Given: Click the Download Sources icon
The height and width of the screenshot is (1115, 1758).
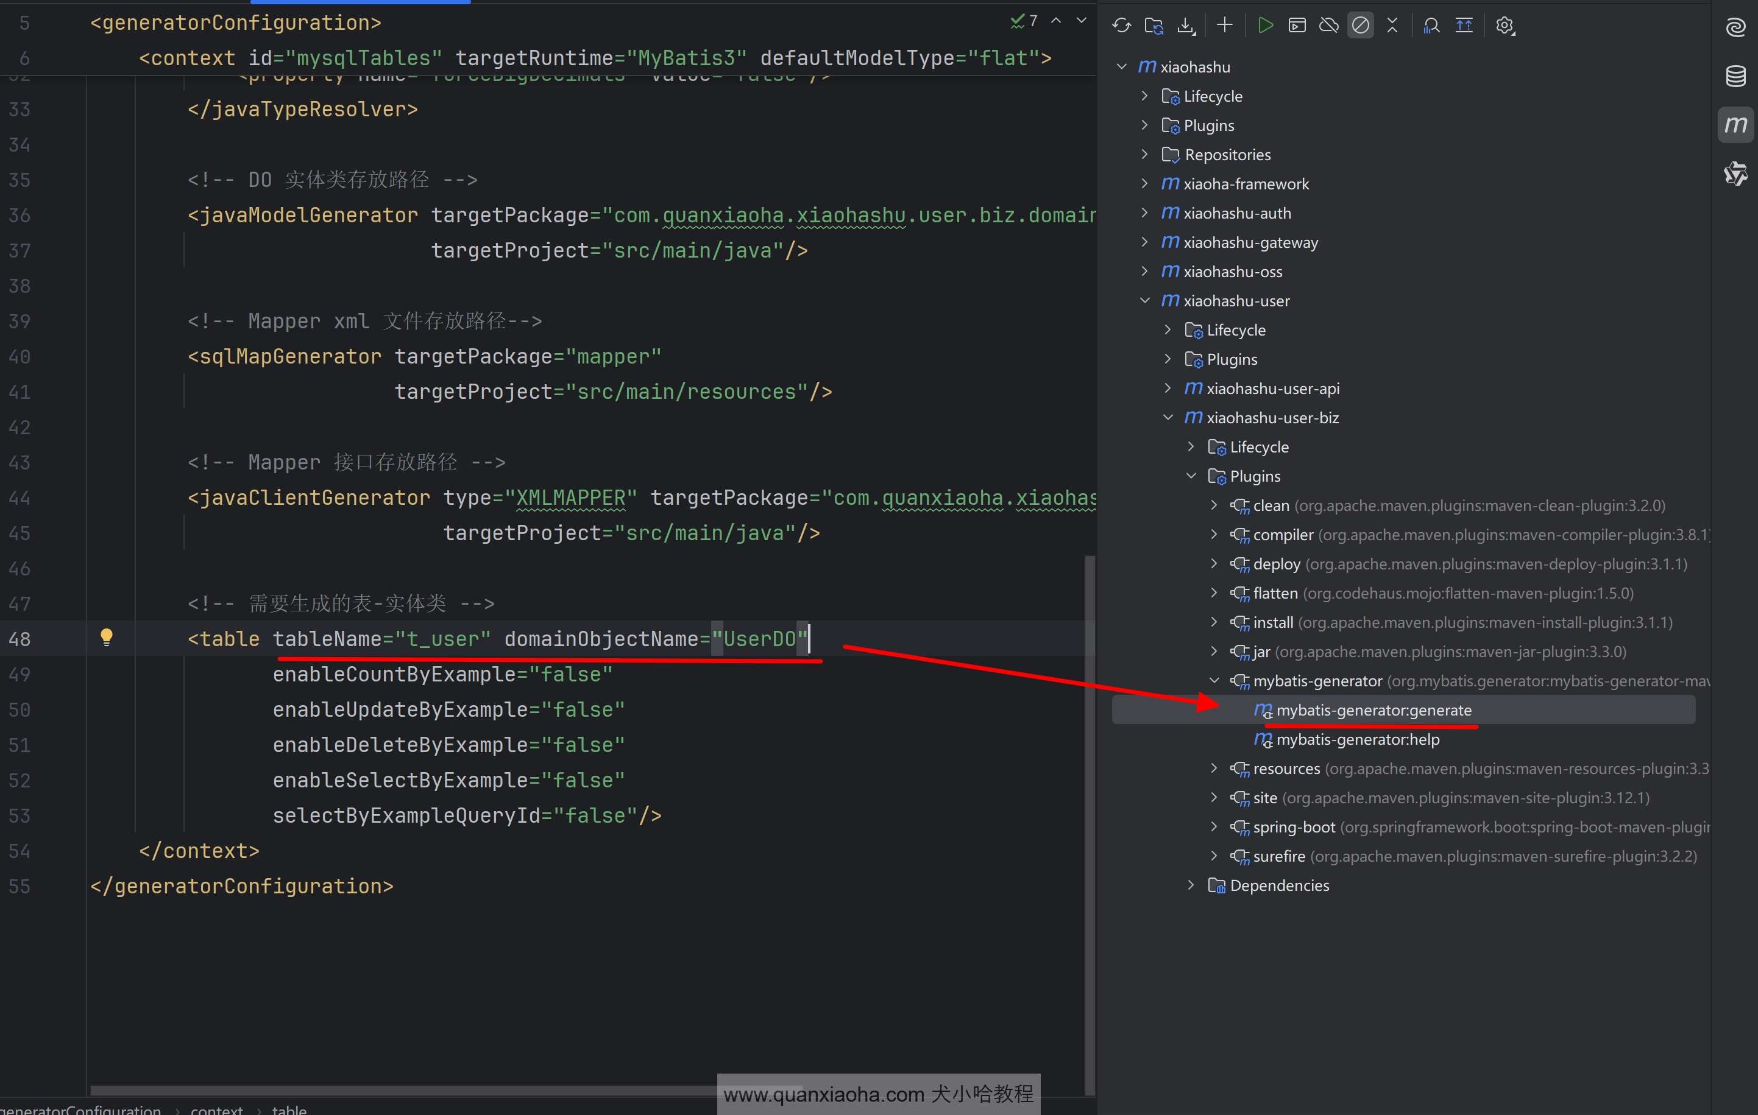Looking at the screenshot, I should (x=1186, y=26).
